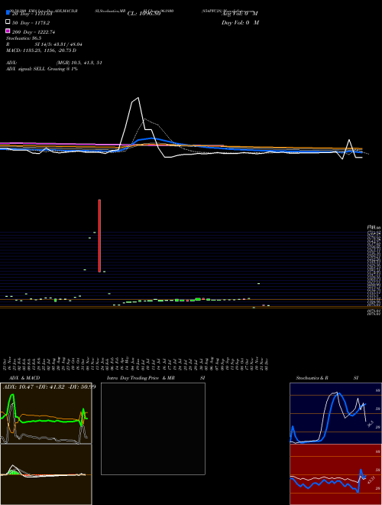Image resolution: width=382 pixels, height=505 pixels.
Task: Click the red-background RSI chart panel
Action: click(335, 474)
